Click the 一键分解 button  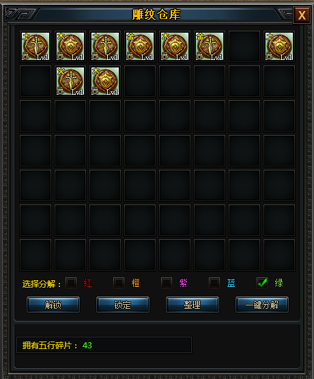262,305
